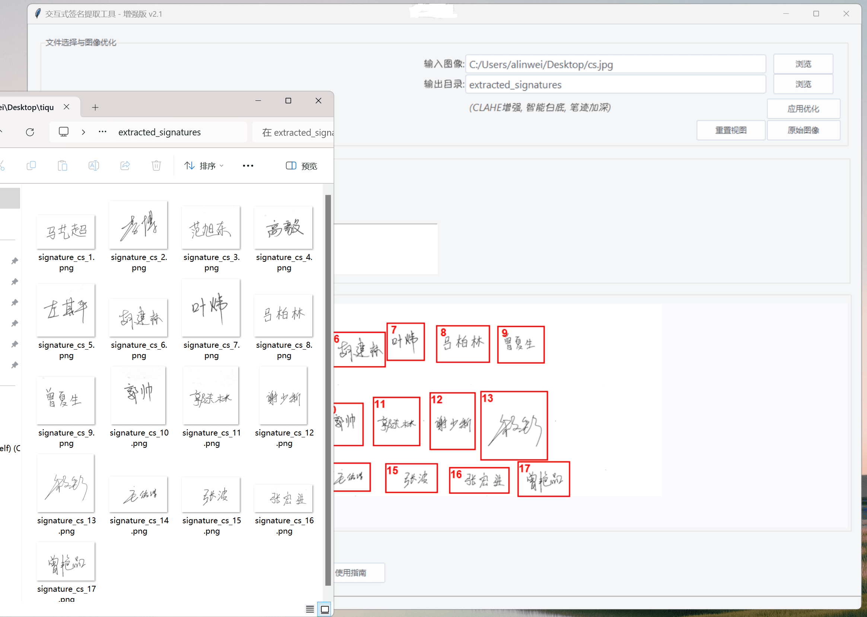The width and height of the screenshot is (867, 617).
Task: Click the feather app icon in title bar
Action: (38, 14)
